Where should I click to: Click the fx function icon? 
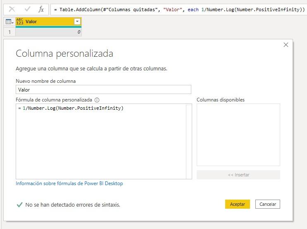(41, 9)
